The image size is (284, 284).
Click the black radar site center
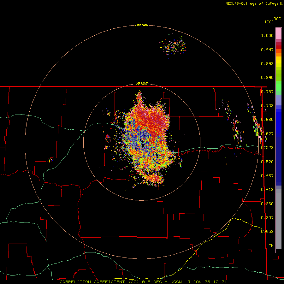[143, 143]
